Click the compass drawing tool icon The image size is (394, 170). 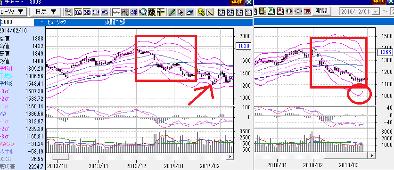(x=210, y=12)
